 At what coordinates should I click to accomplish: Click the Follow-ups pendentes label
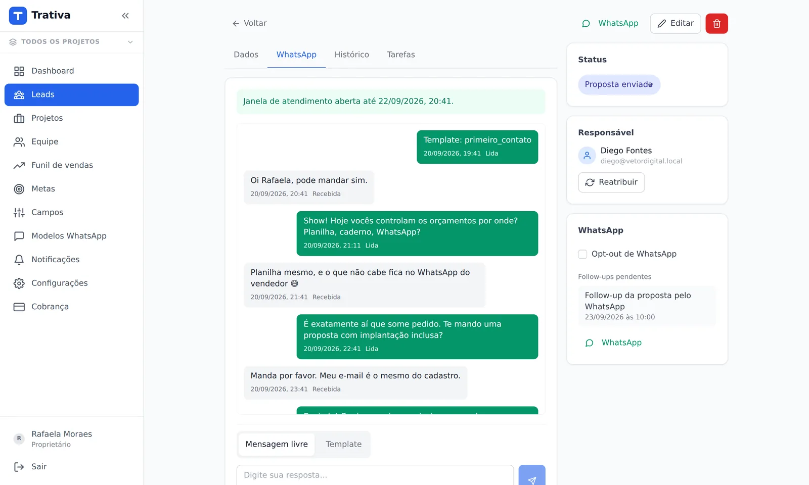click(x=615, y=277)
